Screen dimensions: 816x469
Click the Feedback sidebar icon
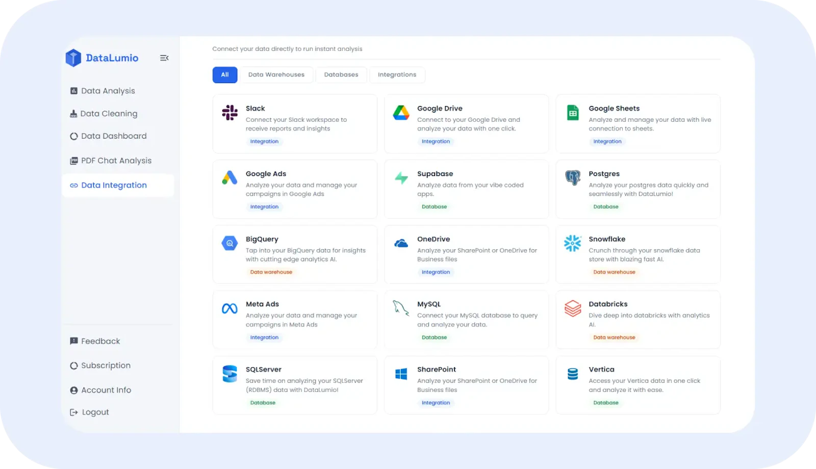pyautogui.click(x=74, y=341)
